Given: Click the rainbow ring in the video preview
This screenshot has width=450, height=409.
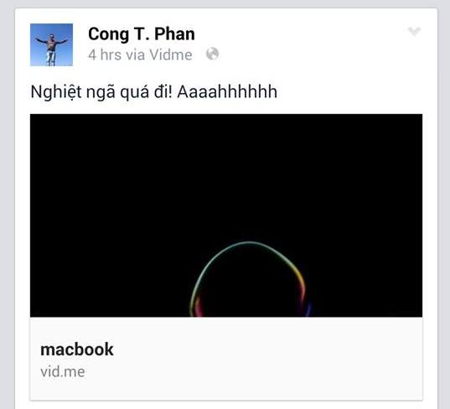Looking at the screenshot, I should (x=249, y=279).
